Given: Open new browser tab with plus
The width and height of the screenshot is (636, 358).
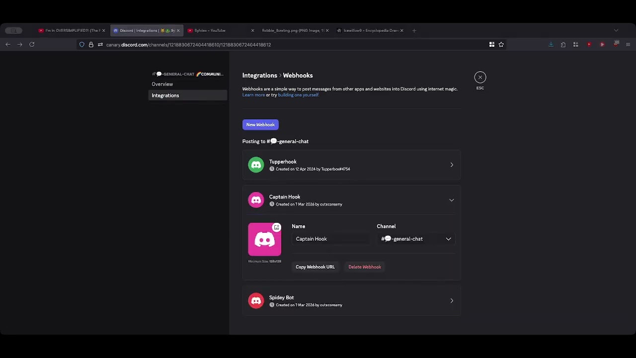Looking at the screenshot, I should (414, 30).
